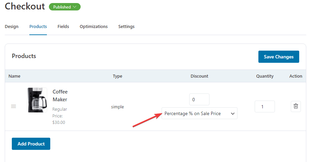This screenshot has height=162, width=310.
Task: Click the quantity input showing 1
Action: [264, 107]
